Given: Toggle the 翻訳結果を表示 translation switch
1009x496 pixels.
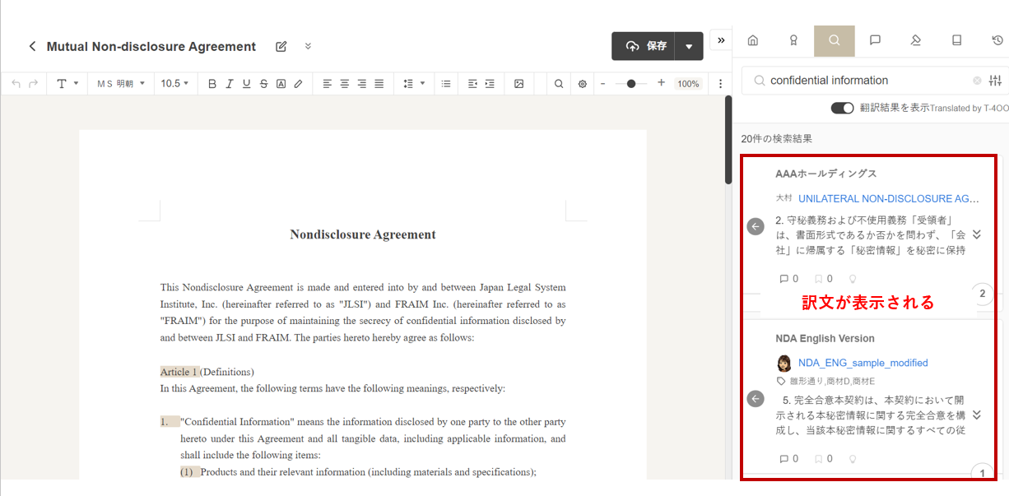Looking at the screenshot, I should click(842, 108).
